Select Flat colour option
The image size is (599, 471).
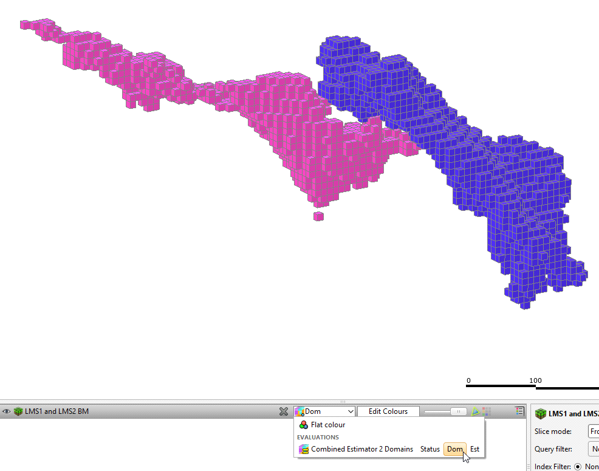[x=328, y=425]
